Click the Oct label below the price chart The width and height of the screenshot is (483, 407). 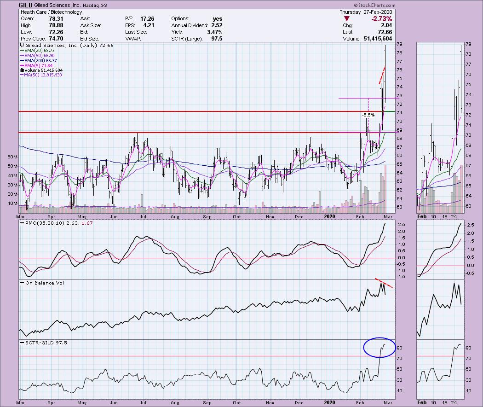pyautogui.click(x=236, y=216)
